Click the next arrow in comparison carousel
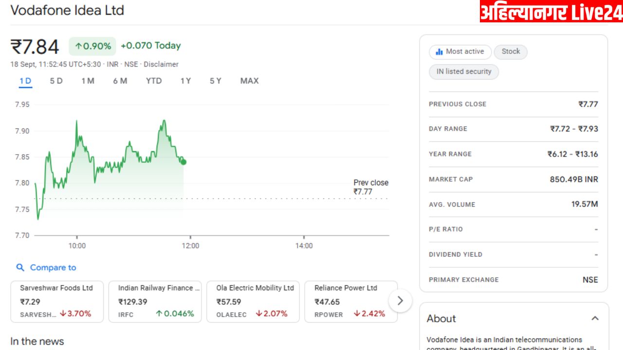This screenshot has width=623, height=350. point(400,301)
